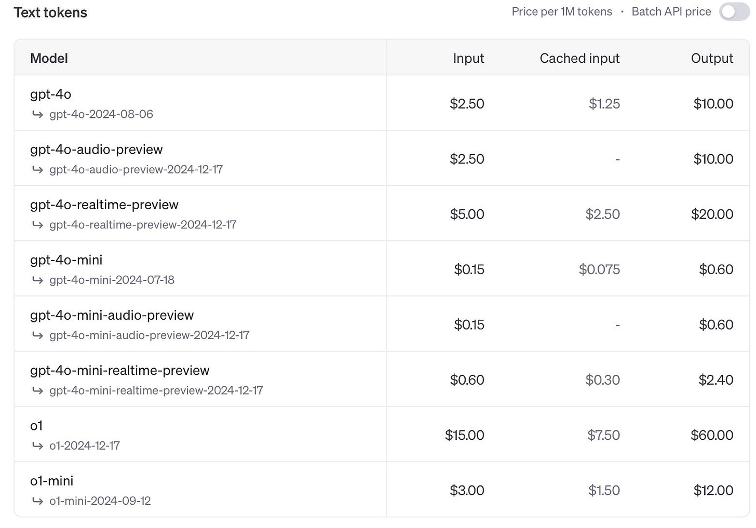Click arrow icon beside gpt-4o-realtime-preview-2024-12-17
756x528 pixels.
[37, 225]
